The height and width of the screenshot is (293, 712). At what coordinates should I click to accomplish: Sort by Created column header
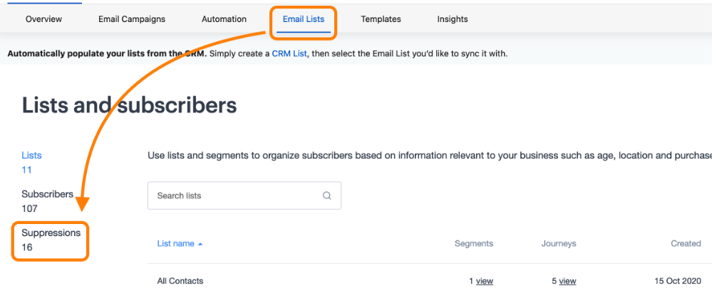pyautogui.click(x=686, y=244)
